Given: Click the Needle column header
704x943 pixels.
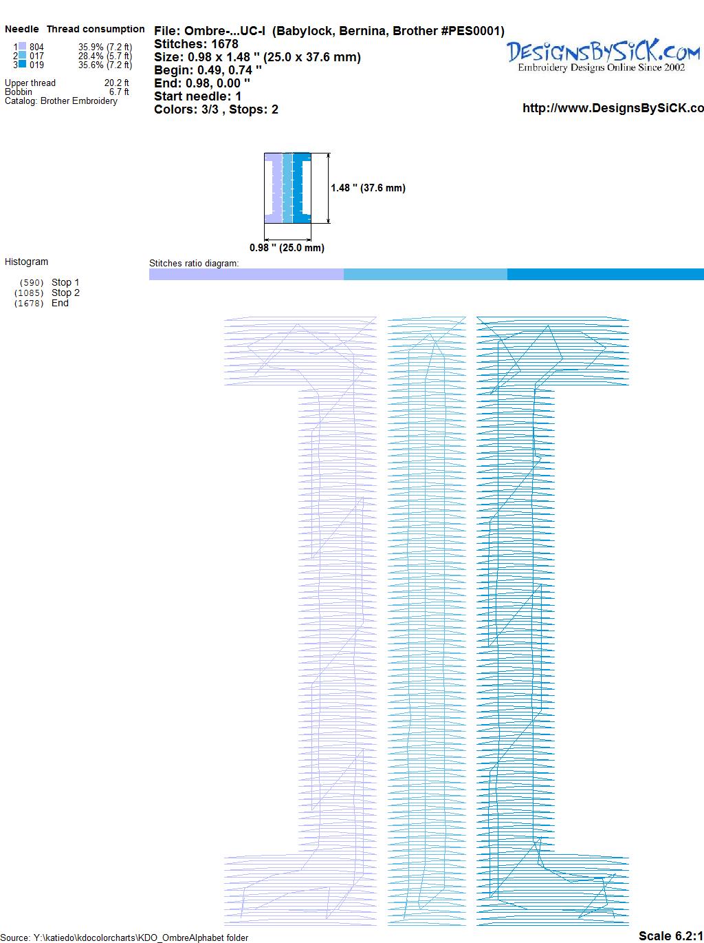Looking at the screenshot, I should point(22,29).
